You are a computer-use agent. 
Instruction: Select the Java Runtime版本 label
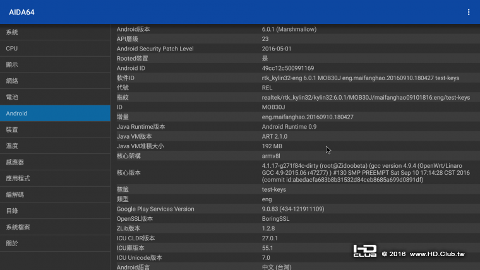pos(141,127)
